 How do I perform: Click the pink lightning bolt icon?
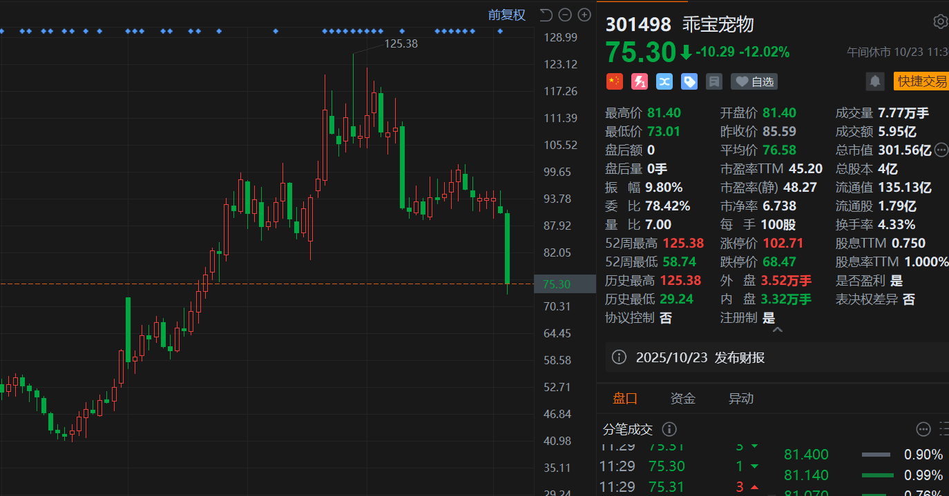(x=639, y=81)
